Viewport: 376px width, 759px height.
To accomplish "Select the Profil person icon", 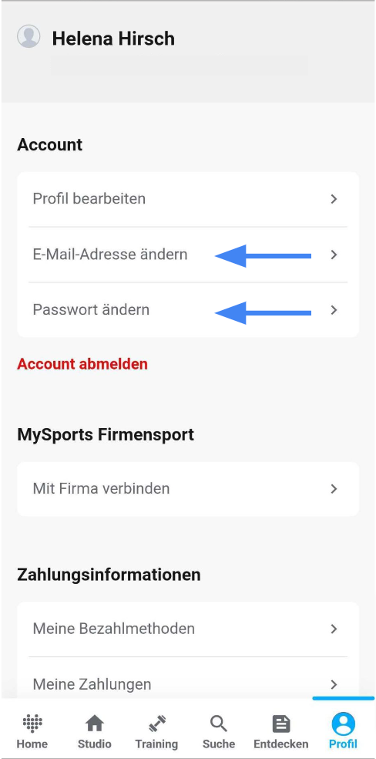I will [x=343, y=724].
